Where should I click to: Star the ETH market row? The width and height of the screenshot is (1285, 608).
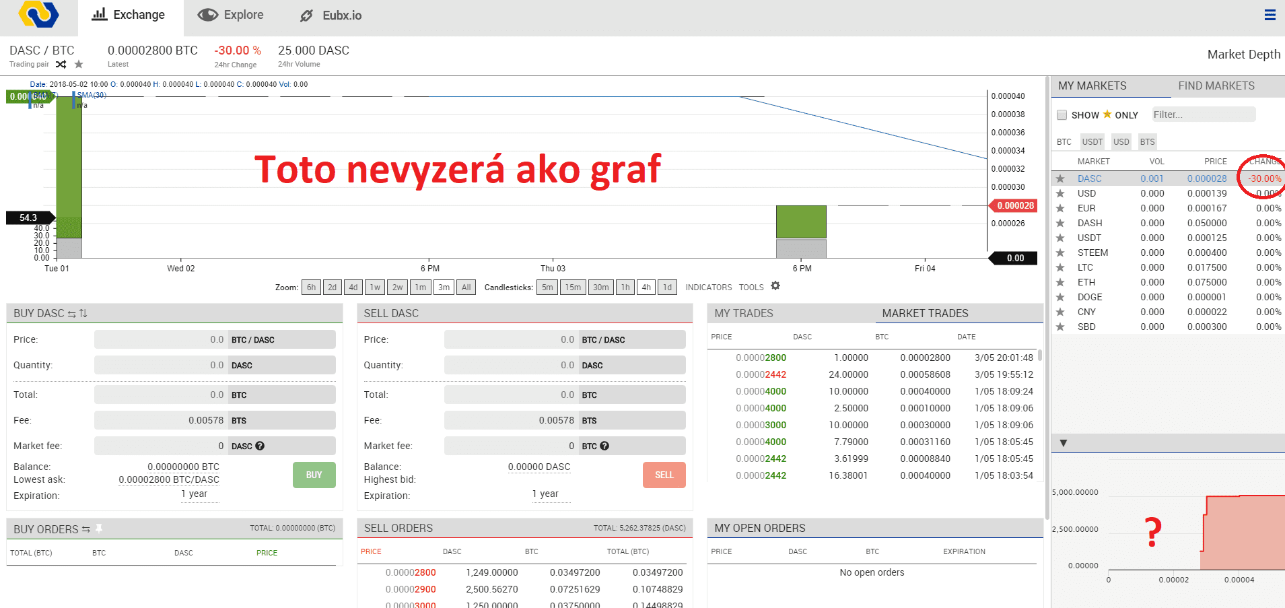tap(1060, 283)
